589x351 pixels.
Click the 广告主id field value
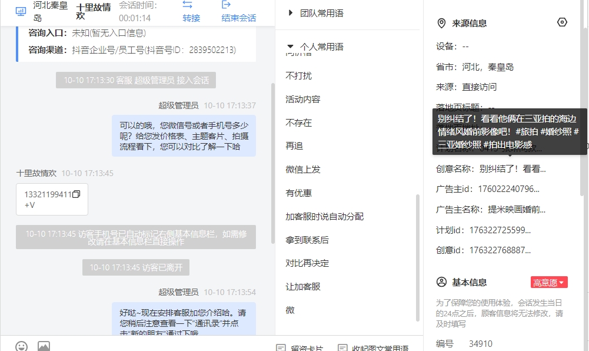tap(508, 189)
